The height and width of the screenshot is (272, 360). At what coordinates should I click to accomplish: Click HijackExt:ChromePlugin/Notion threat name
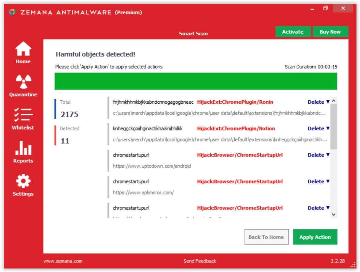tap(236, 129)
